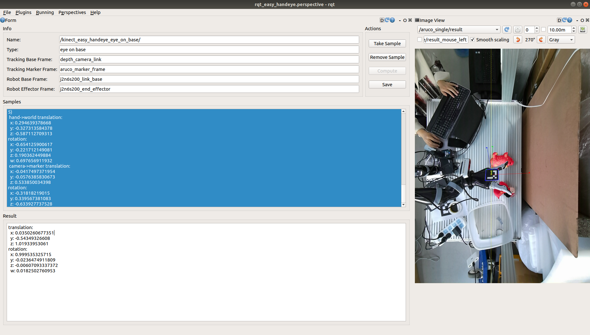Save the Image View image to file
The width and height of the screenshot is (590, 335).
click(583, 30)
